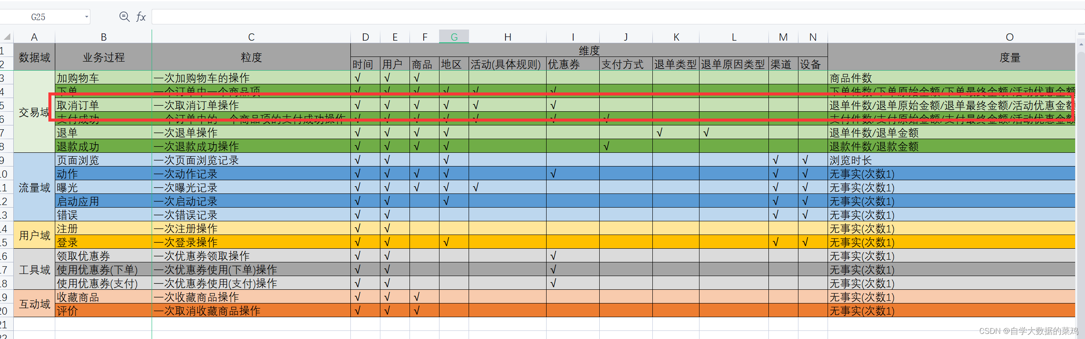Viewport: 1085px width, 339px height.
Task: Select the 渠道 header cell
Action: [x=783, y=64]
